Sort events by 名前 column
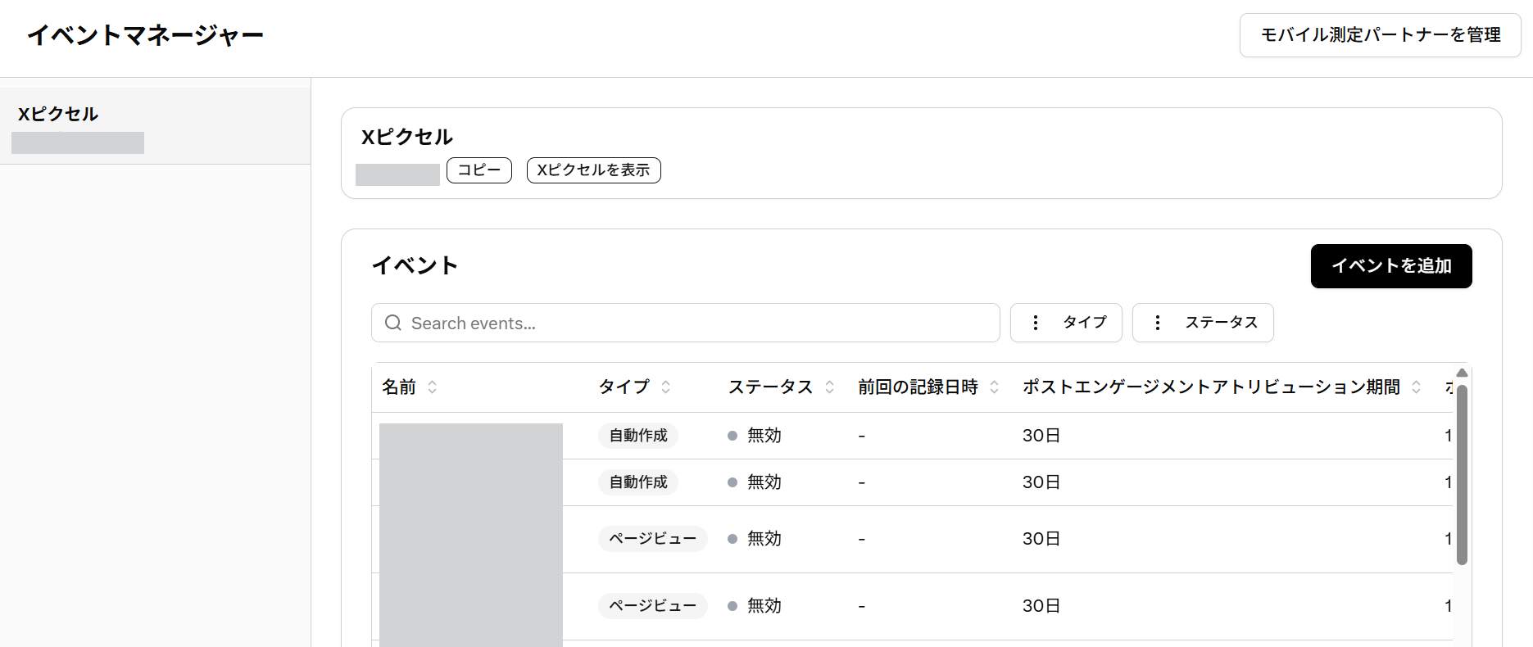 click(x=433, y=387)
